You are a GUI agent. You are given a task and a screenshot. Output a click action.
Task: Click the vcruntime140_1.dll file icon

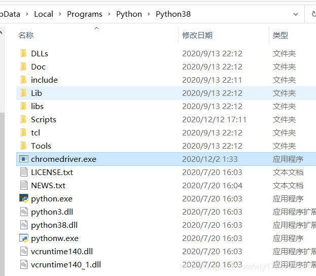click(24, 264)
